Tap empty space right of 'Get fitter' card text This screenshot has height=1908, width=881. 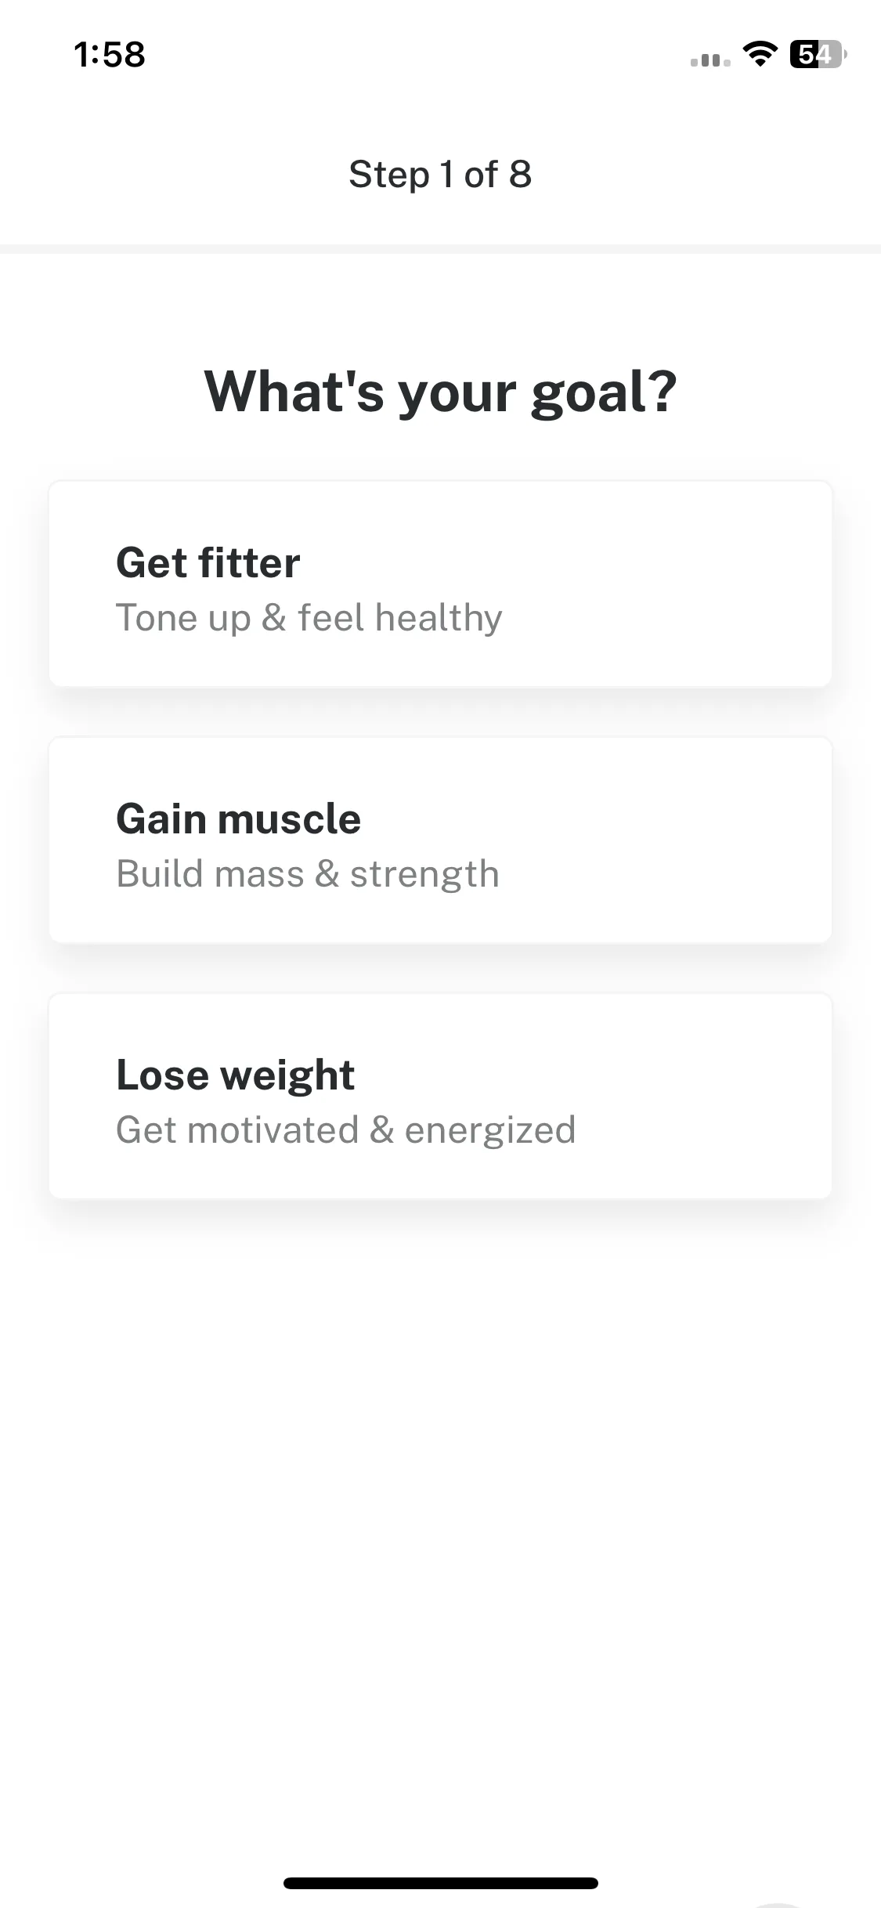(x=673, y=584)
